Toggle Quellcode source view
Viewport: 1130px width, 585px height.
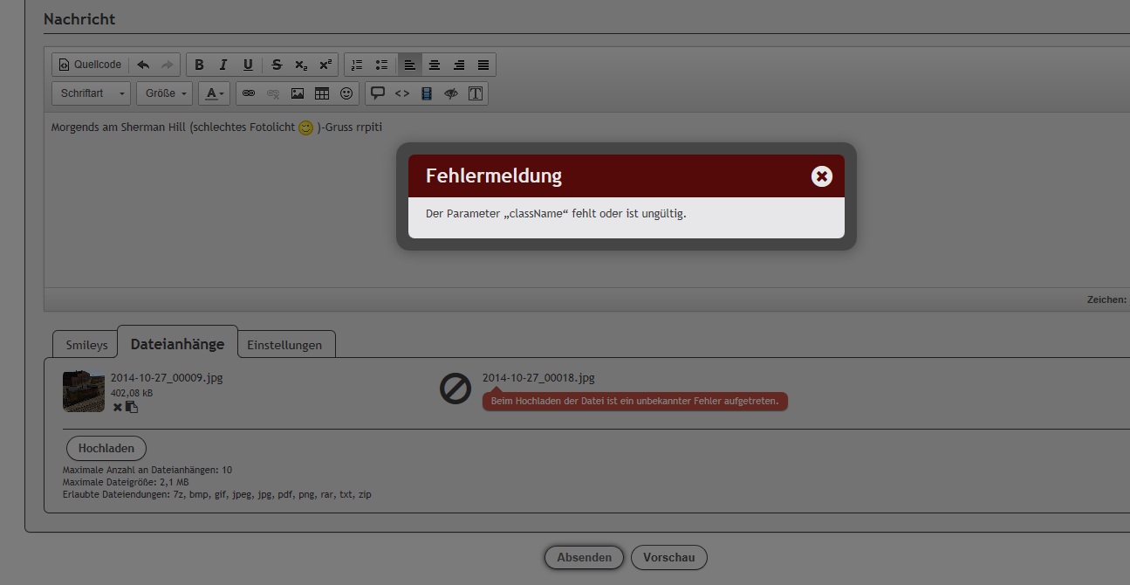click(x=90, y=65)
